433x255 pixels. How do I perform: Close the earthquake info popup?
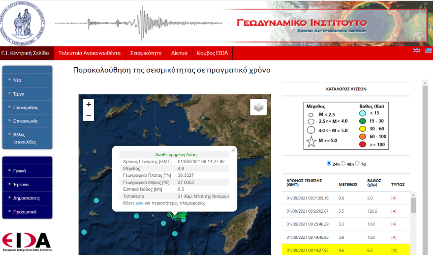[x=233, y=150]
